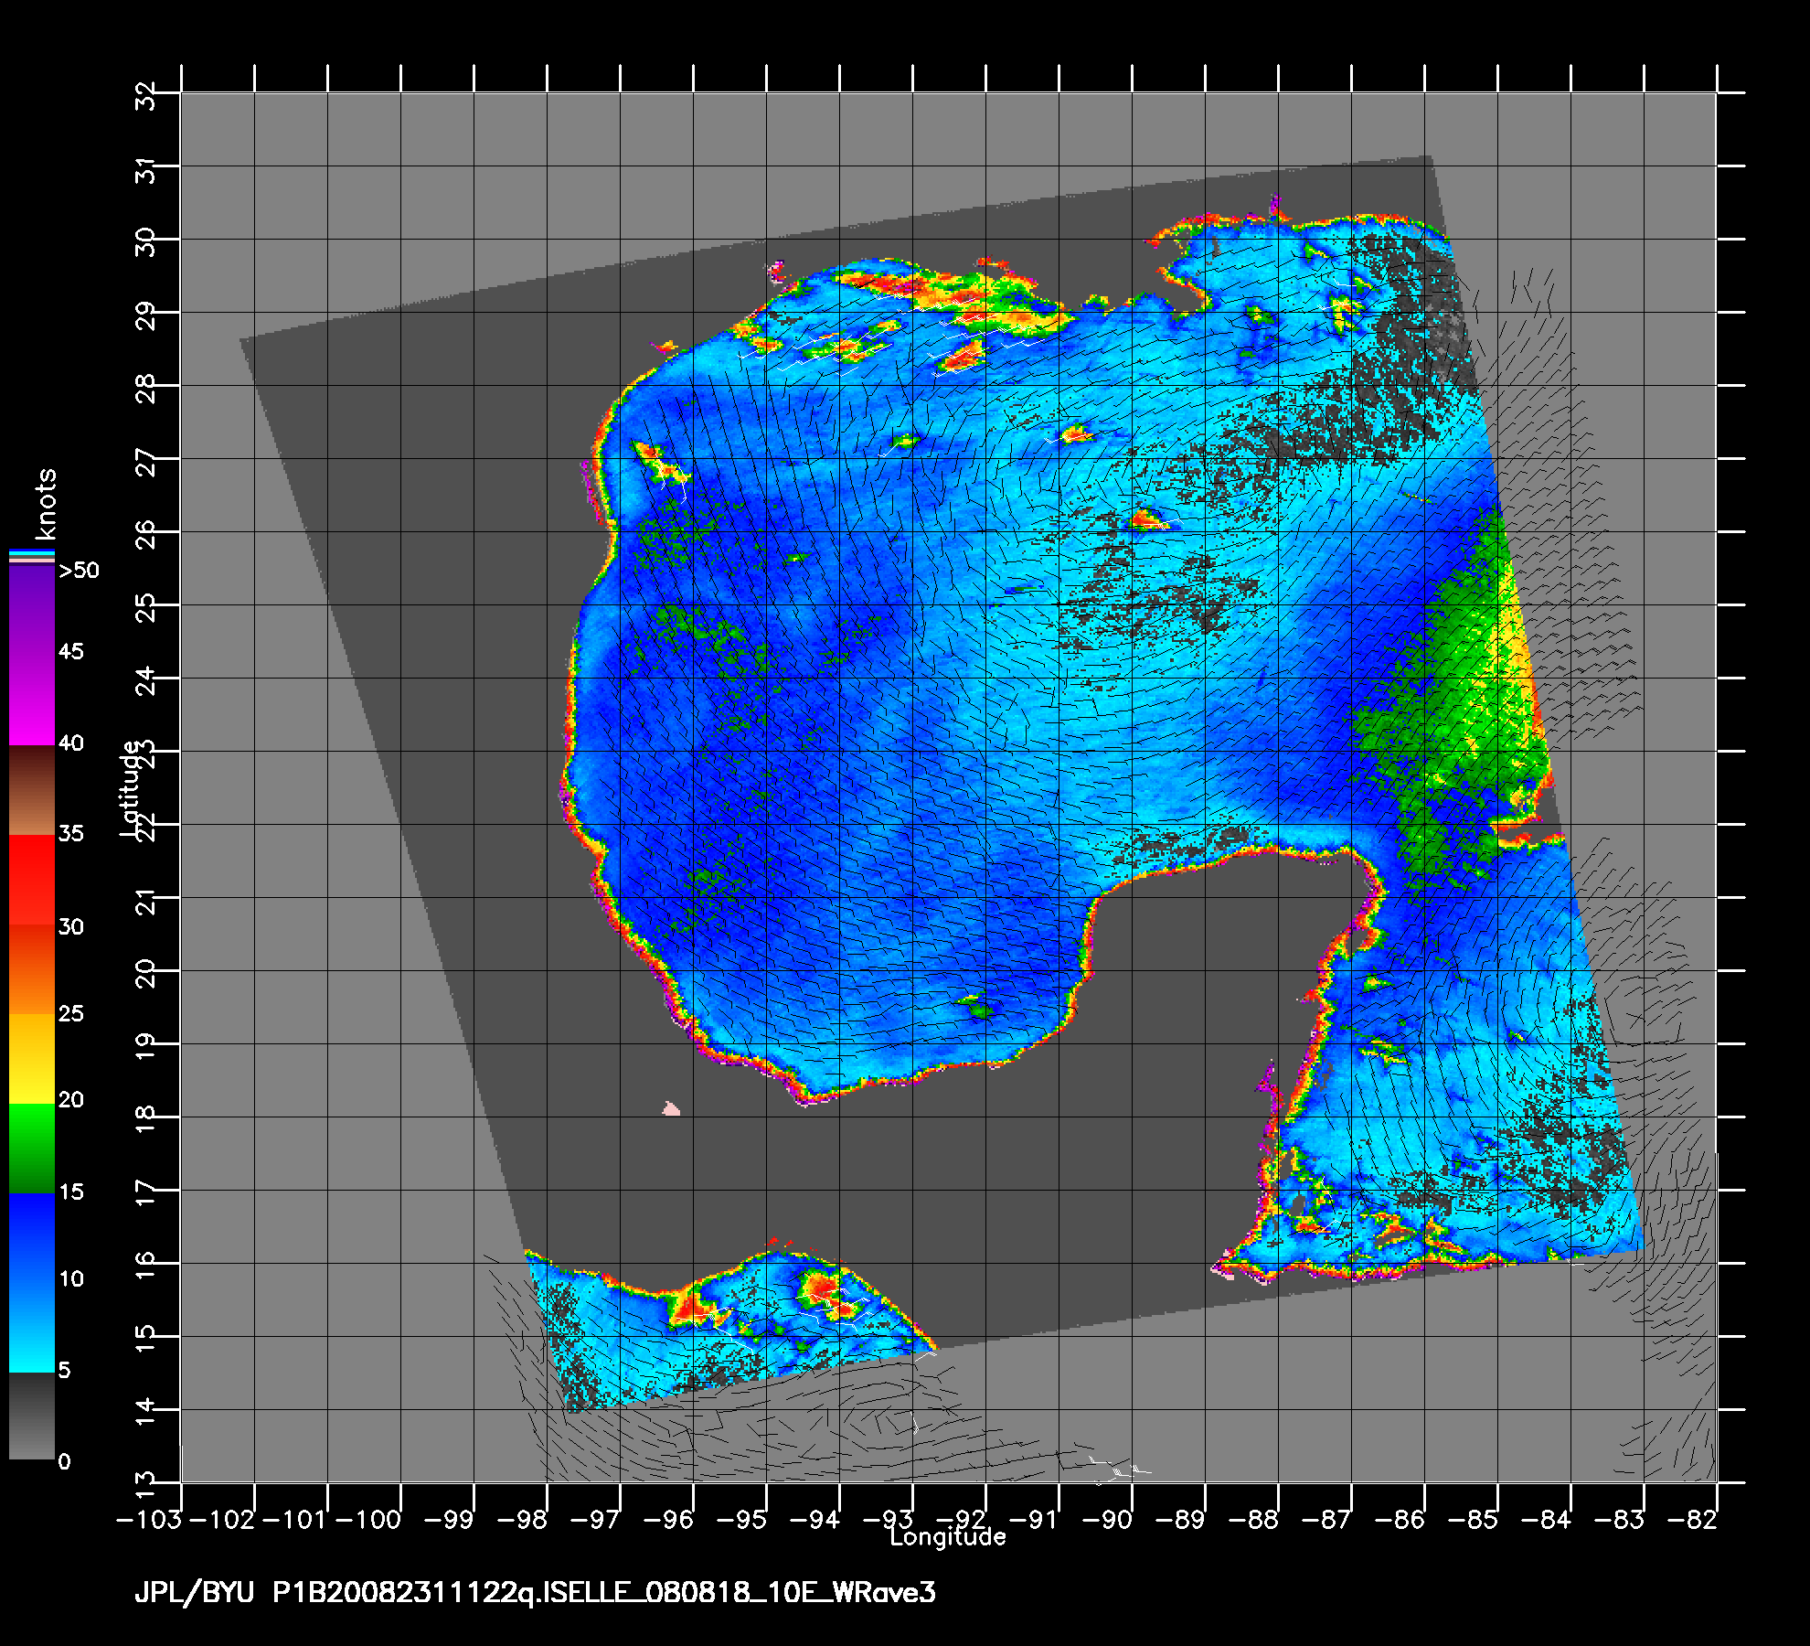Pick the green 15–20 knots color band
The height and width of the screenshot is (1646, 1810).
pyautogui.click(x=32, y=1149)
